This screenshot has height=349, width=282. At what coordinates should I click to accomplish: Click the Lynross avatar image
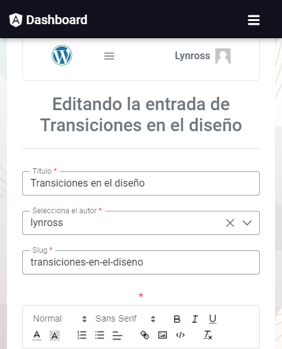[223, 56]
